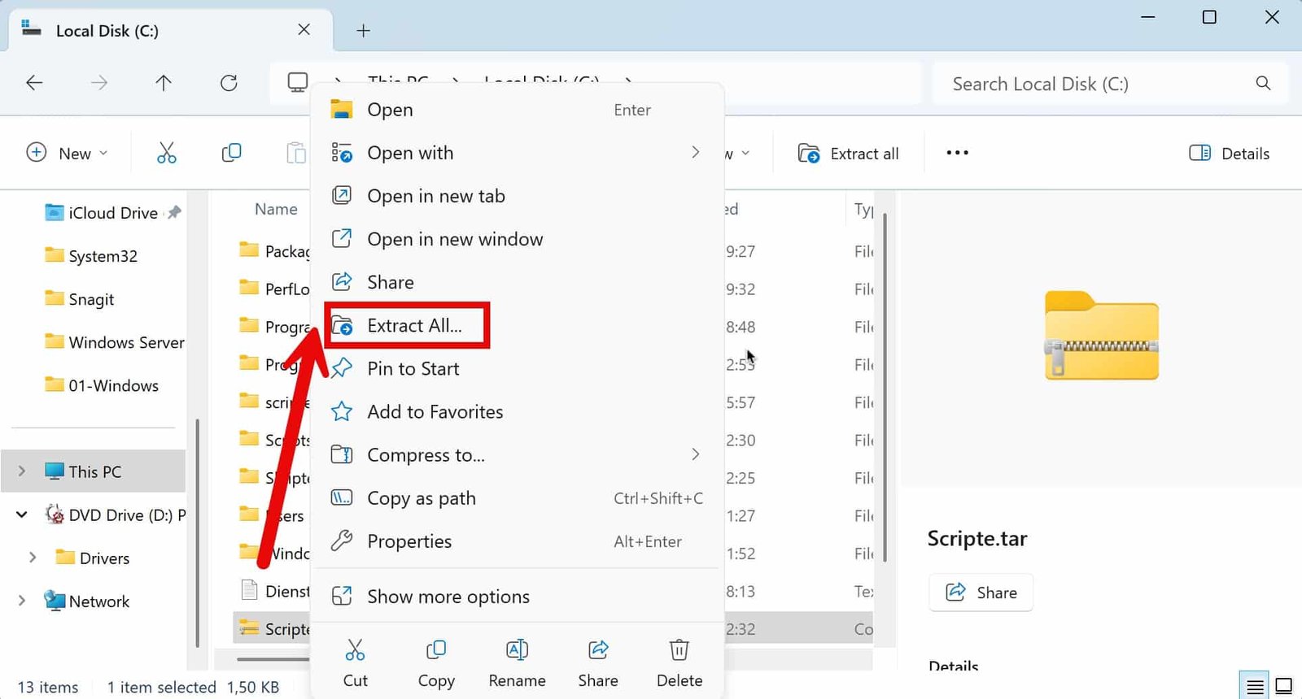The image size is (1302, 699).
Task: Go up one folder level
Action: (164, 83)
